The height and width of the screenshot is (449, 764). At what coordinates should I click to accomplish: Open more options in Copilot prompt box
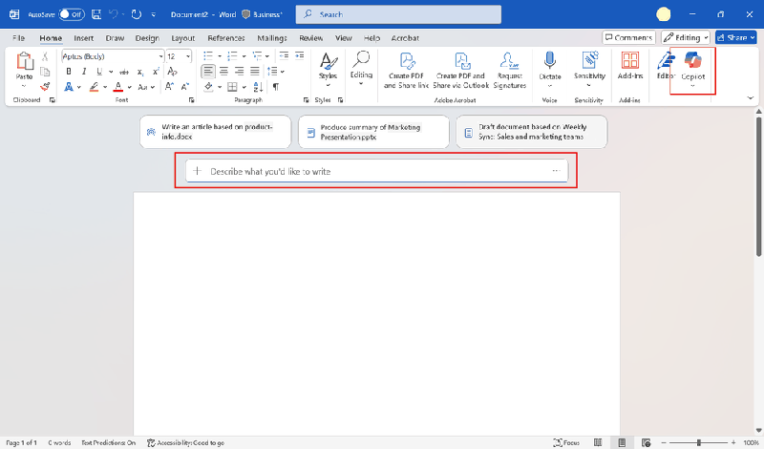tap(556, 171)
